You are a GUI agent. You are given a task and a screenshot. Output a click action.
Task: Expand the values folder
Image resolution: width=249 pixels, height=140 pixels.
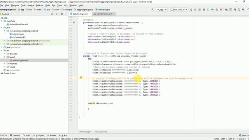pos(4,67)
